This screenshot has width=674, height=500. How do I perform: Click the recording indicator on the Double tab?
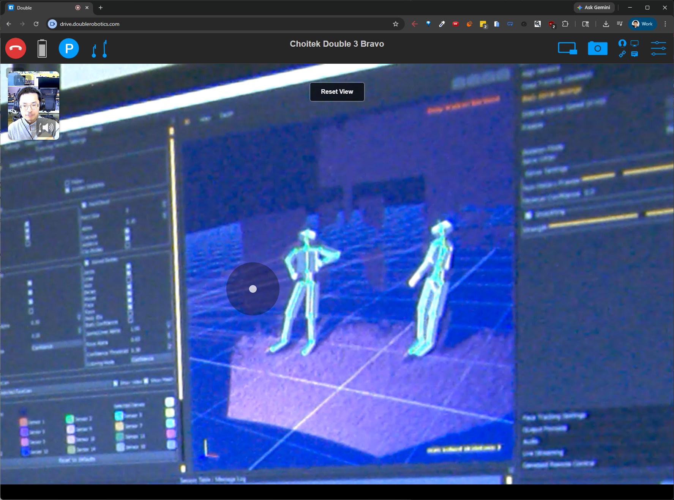(78, 8)
